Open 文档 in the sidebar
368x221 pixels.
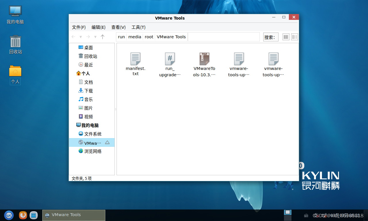point(92,82)
